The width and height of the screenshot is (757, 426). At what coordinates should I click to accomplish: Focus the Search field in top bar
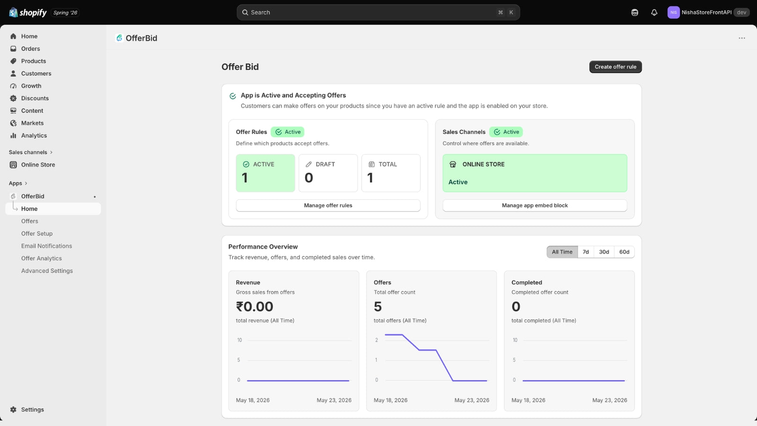click(x=378, y=12)
